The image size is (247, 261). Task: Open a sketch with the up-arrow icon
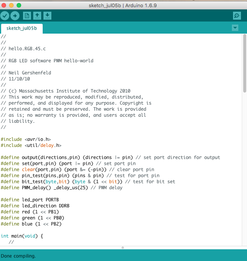(37, 16)
